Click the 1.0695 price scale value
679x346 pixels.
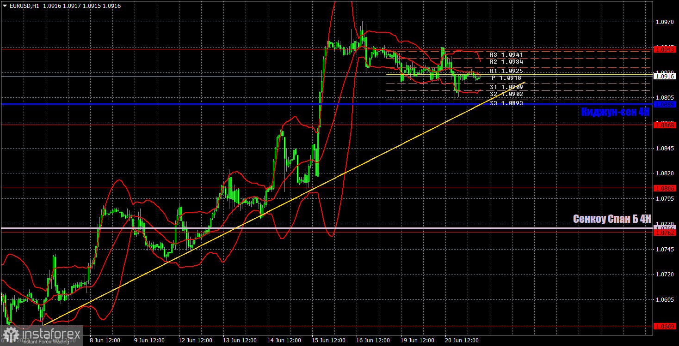(x=665, y=299)
